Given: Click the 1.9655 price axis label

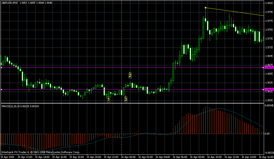Looking at the screenshot, I should coord(269,74).
